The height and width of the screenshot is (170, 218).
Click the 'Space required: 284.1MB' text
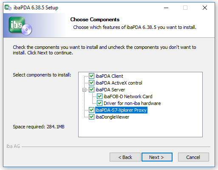coord(39,127)
